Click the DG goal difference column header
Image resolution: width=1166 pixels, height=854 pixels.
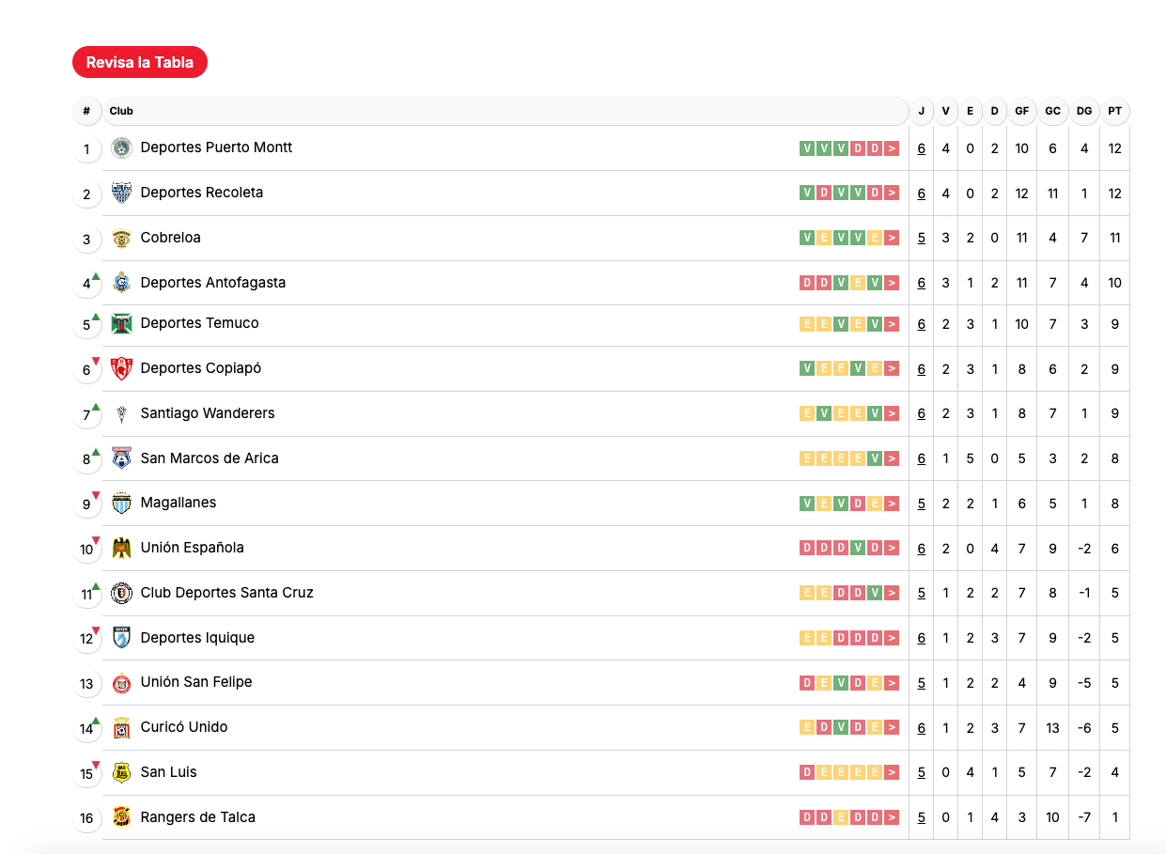[x=1084, y=111]
